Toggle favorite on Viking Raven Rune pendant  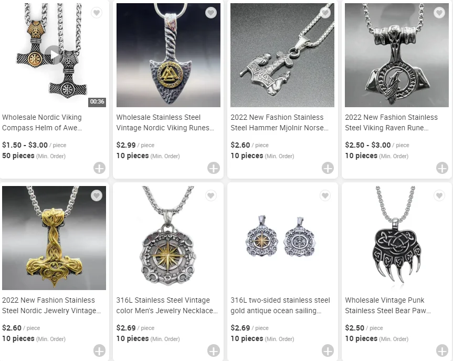pos(439,13)
